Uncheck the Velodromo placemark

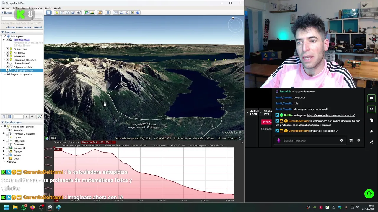click(x=7, y=57)
